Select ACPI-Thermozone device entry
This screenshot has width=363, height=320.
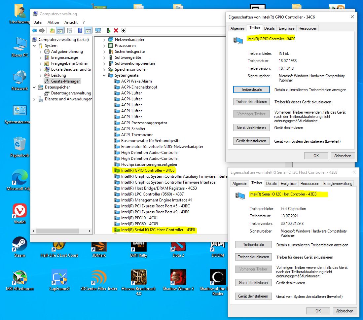137,135
